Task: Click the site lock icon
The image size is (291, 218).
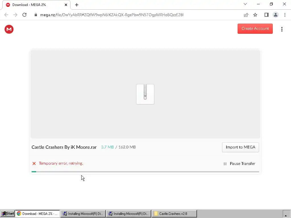Action: (36, 15)
